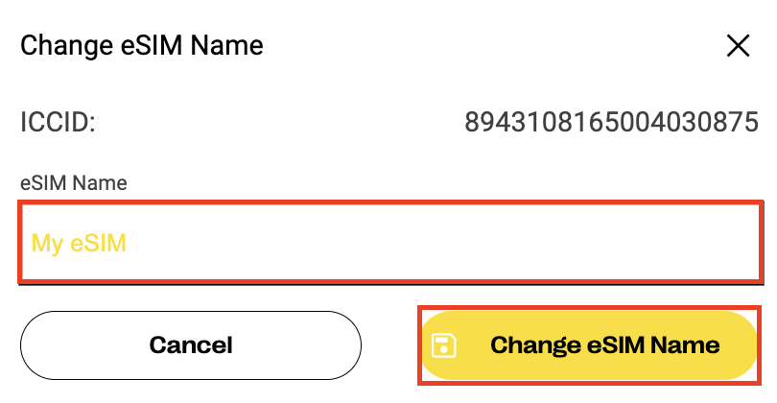Save the new name via the yellow button
Image resolution: width=777 pixels, height=403 pixels.
point(589,345)
